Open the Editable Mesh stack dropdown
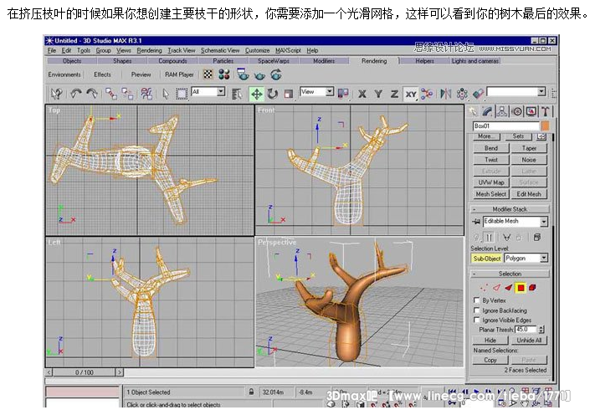 coord(544,222)
